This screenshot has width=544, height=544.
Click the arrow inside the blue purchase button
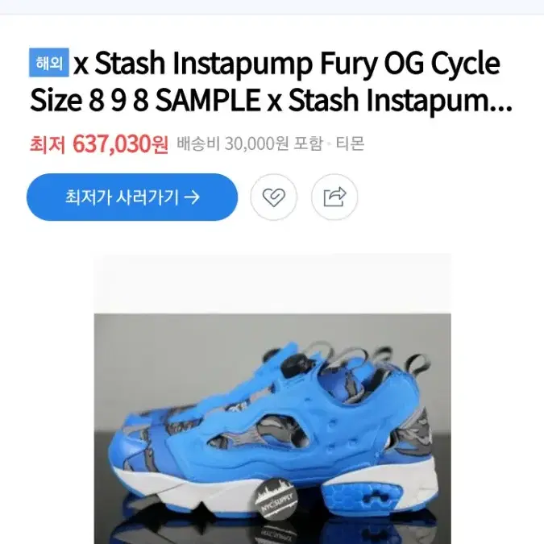click(192, 197)
